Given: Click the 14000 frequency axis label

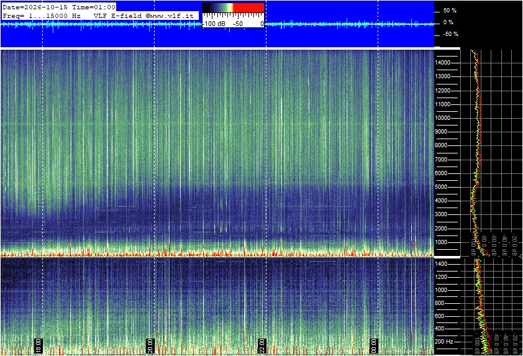Looking at the screenshot, I should (443, 63).
